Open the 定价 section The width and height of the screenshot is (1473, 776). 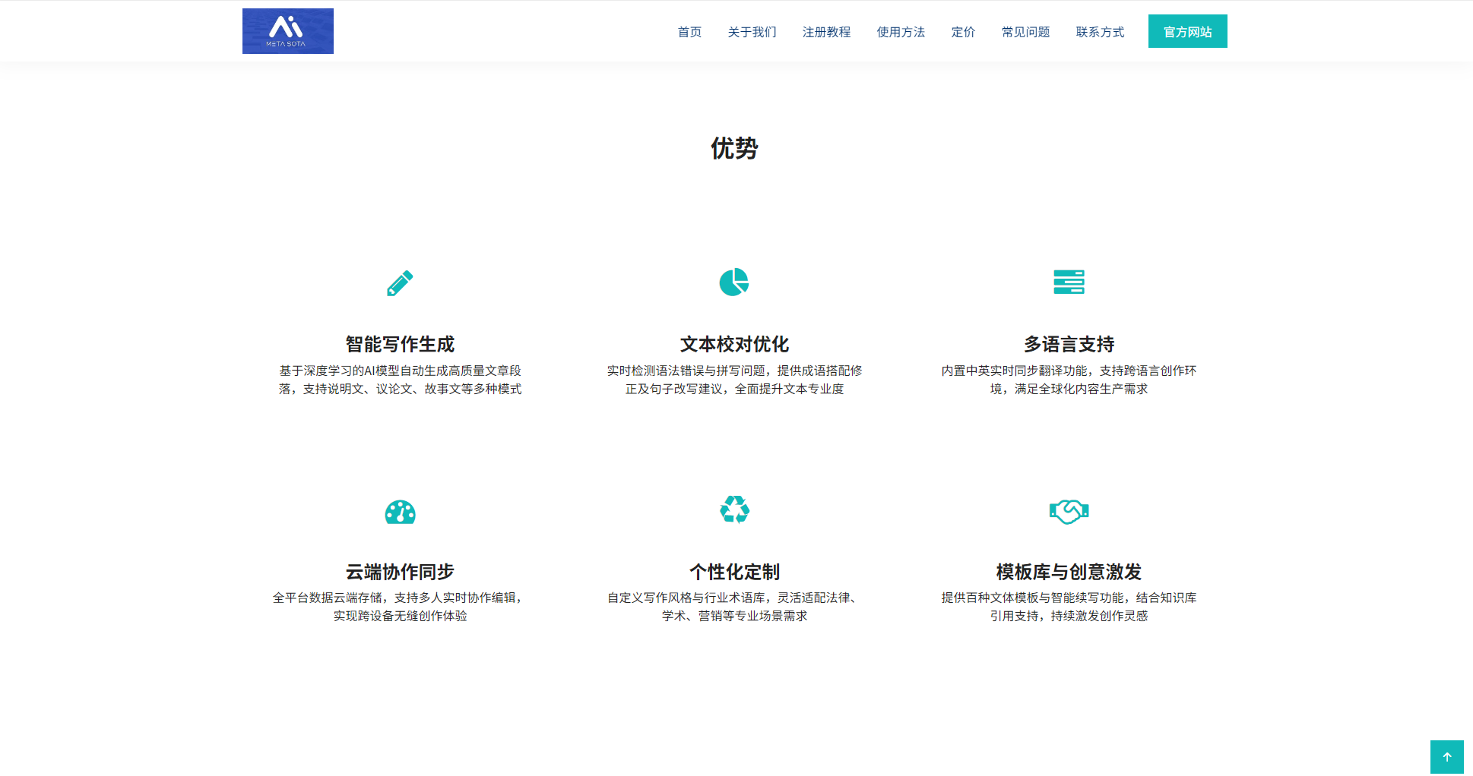962,32
